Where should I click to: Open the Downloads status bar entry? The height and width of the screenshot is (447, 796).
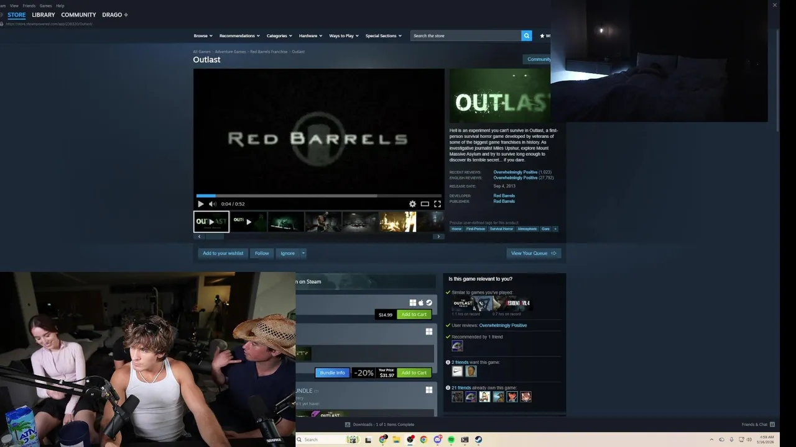[380, 425]
